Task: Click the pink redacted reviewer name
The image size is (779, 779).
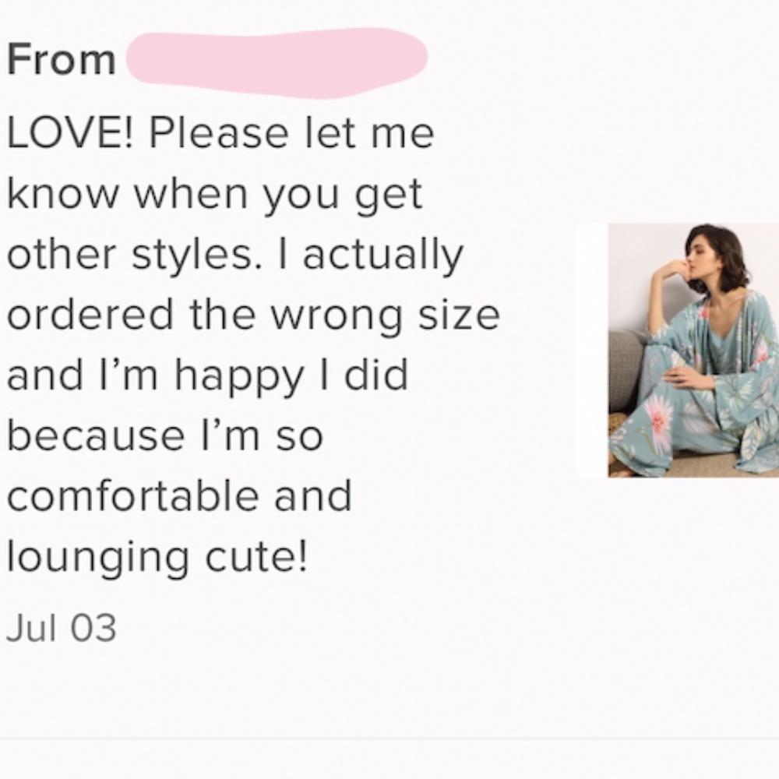Action: pos(277,62)
